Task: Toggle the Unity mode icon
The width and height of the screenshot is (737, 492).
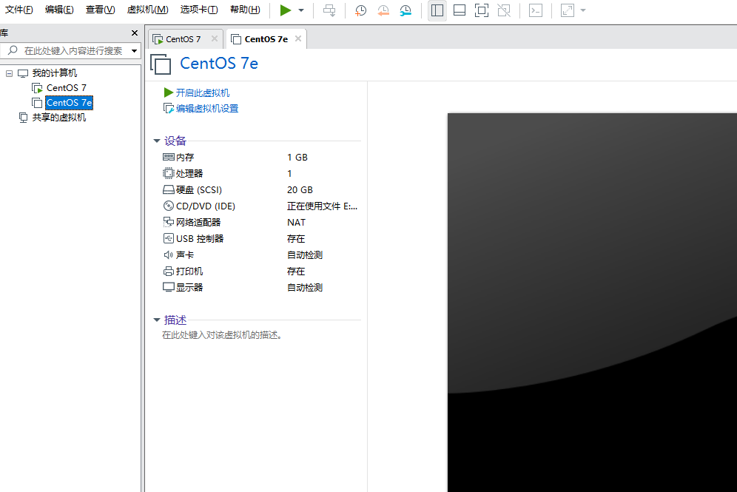Action: (504, 10)
